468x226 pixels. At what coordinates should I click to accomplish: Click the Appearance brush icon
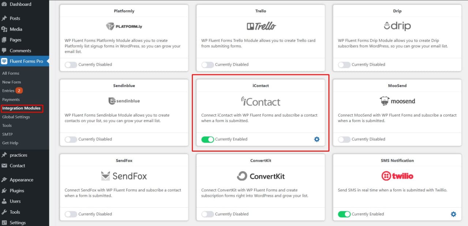(4, 180)
